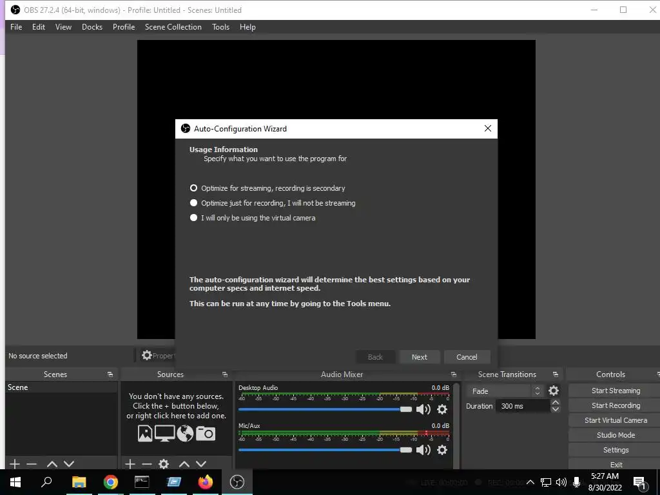Add a new source with plus icon
The height and width of the screenshot is (495, 660).
pyautogui.click(x=130, y=464)
